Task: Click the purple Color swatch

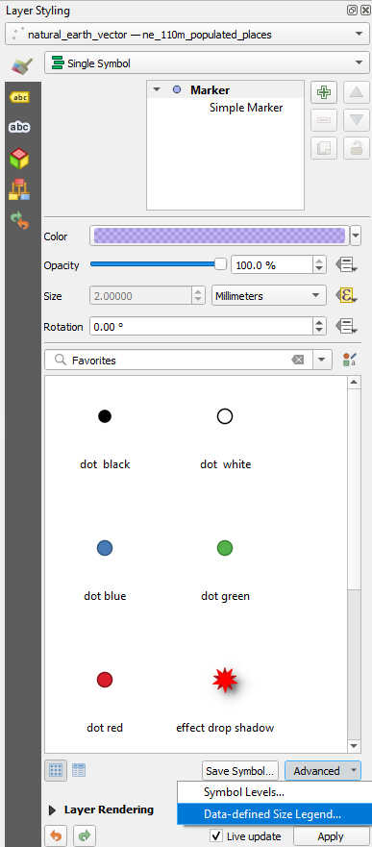Action: pos(220,237)
